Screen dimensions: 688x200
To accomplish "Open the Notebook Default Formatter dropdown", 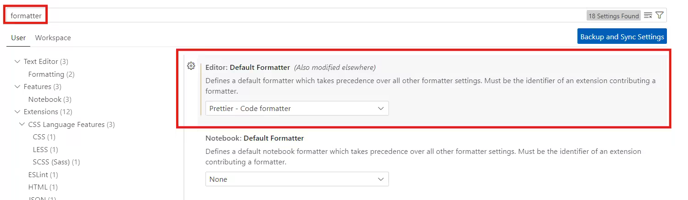I will click(297, 179).
